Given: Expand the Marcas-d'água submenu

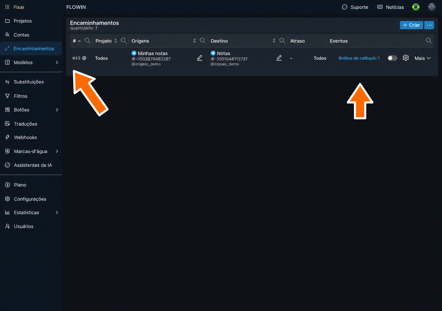Looking at the screenshot, I should (57, 151).
